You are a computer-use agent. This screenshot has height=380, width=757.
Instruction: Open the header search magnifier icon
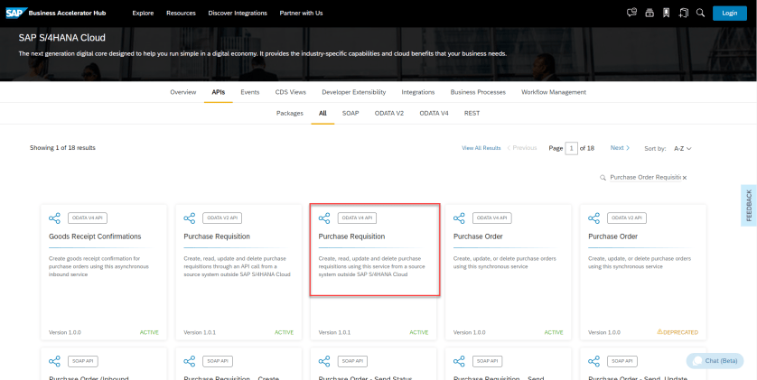(x=700, y=13)
